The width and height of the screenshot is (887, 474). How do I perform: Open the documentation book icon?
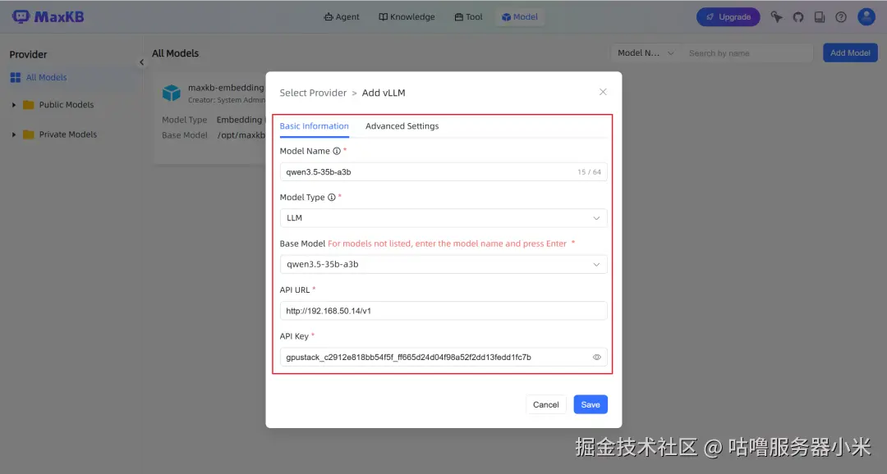(x=820, y=17)
